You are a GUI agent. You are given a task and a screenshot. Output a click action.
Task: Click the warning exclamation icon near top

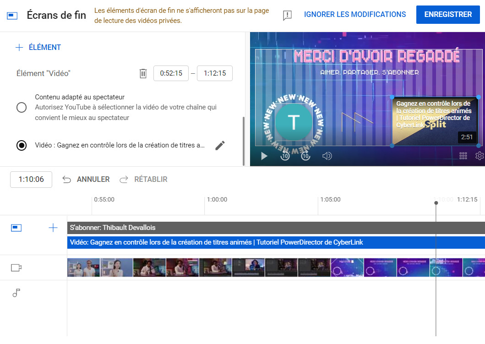(x=287, y=15)
